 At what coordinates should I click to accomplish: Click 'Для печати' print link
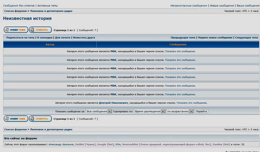[63, 38]
